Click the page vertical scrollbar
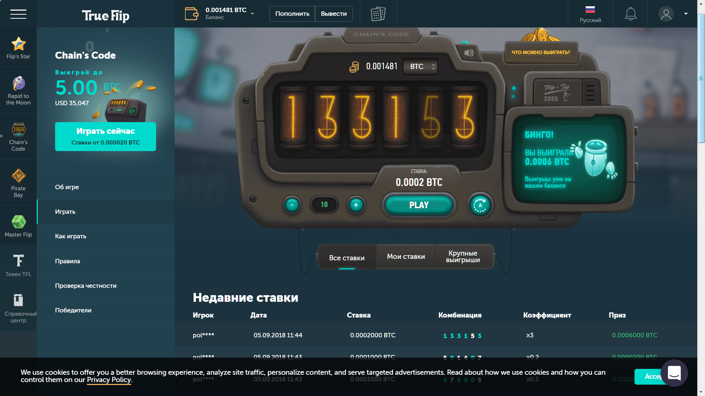This screenshot has width=705, height=396. 701,78
